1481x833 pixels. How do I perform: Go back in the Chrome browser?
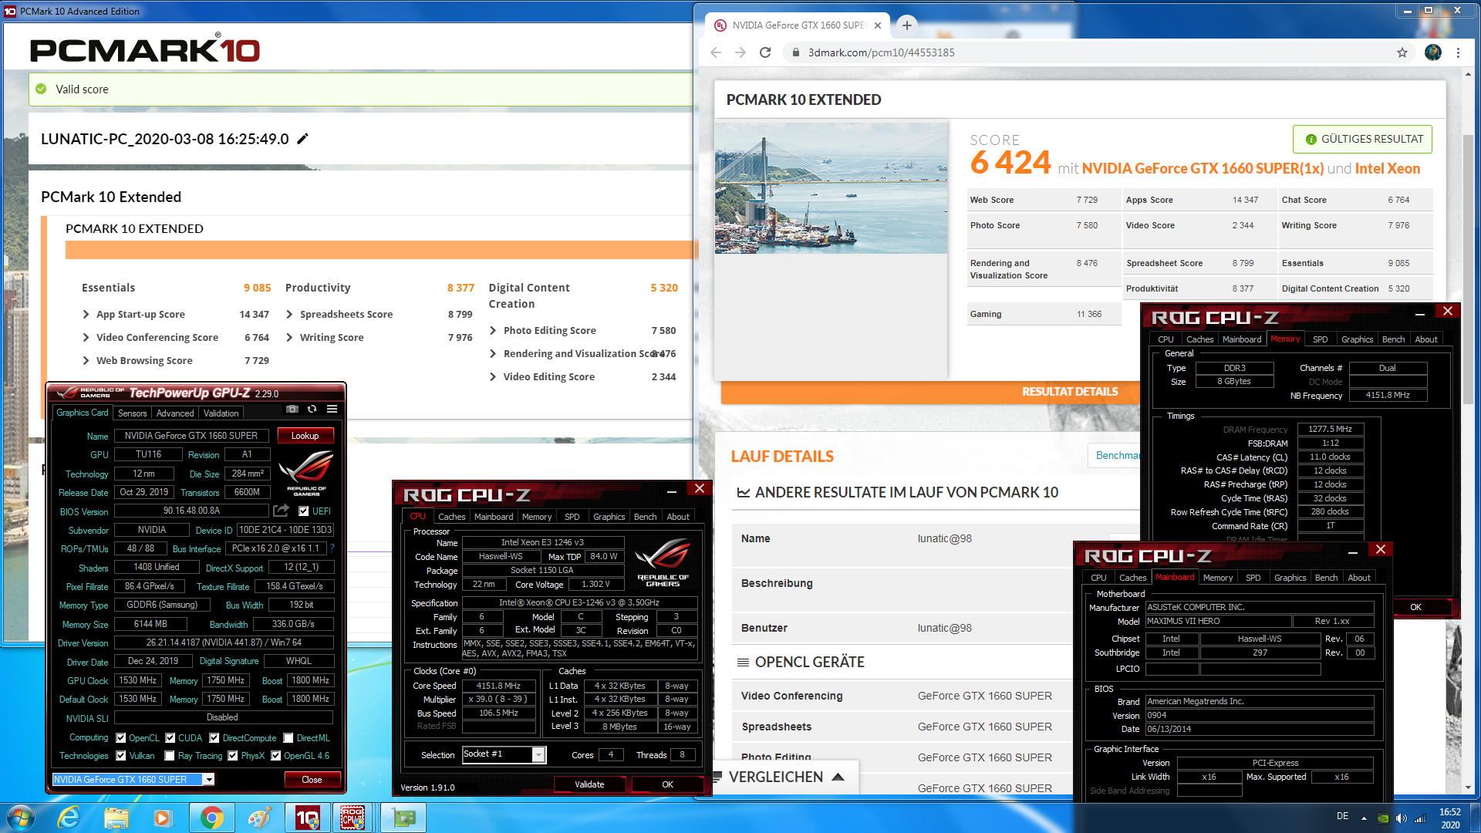(x=715, y=52)
